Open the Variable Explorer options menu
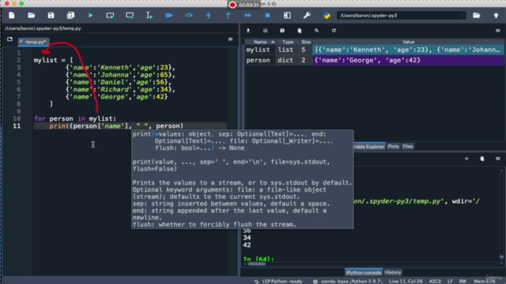Viewport: 506px width, 284px height. tap(498, 31)
